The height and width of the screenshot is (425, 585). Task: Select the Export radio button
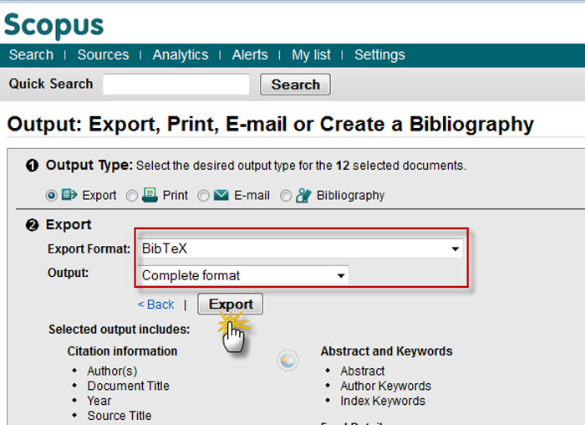(x=52, y=195)
